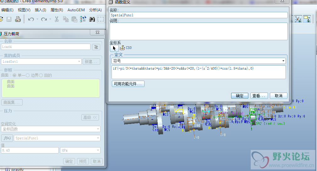Click the gravity tree item
The height and width of the screenshot is (171, 317).
click(x=17, y=169)
